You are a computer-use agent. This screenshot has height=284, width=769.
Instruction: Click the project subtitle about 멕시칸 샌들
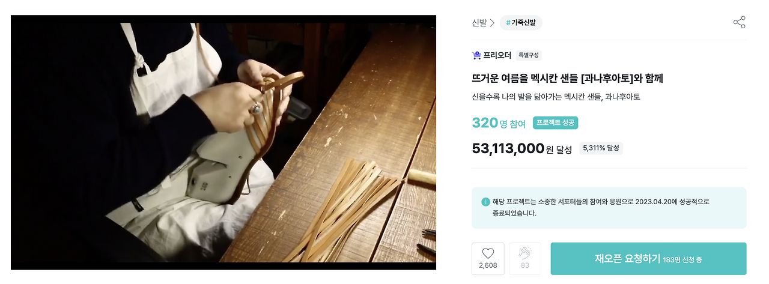pos(556,97)
